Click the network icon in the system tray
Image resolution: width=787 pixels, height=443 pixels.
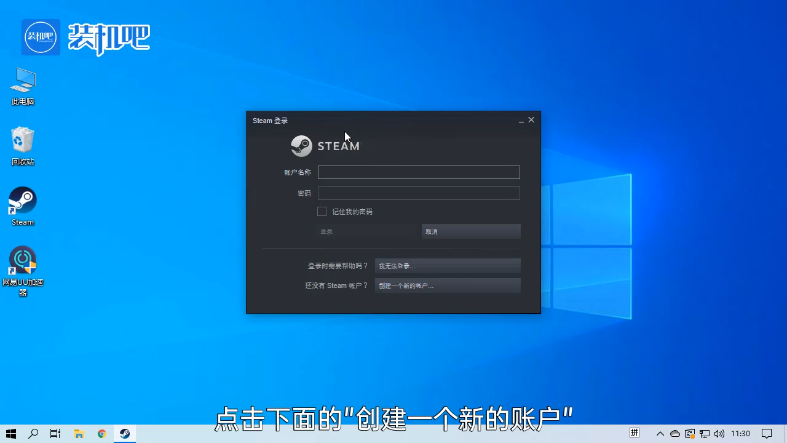click(704, 433)
